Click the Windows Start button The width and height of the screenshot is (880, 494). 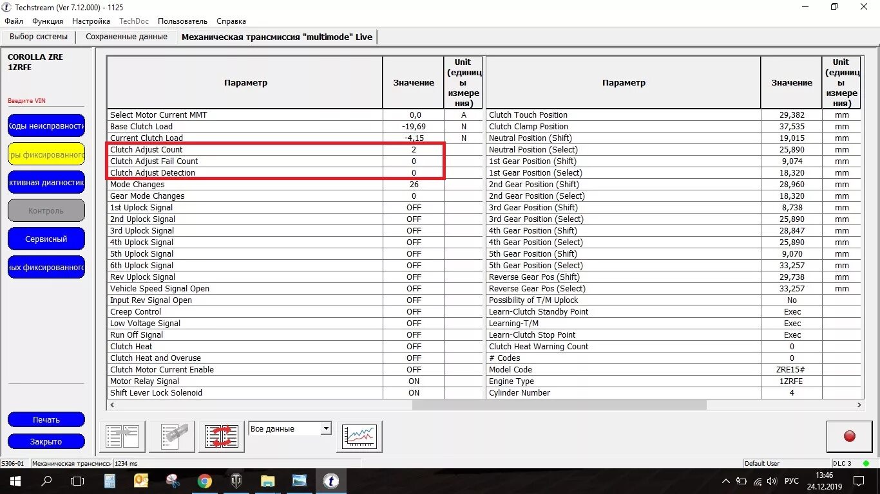pyautogui.click(x=15, y=481)
